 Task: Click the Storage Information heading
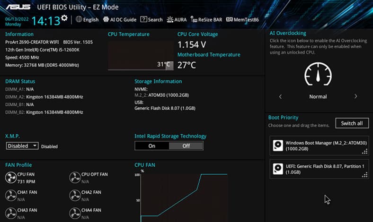pos(158,81)
